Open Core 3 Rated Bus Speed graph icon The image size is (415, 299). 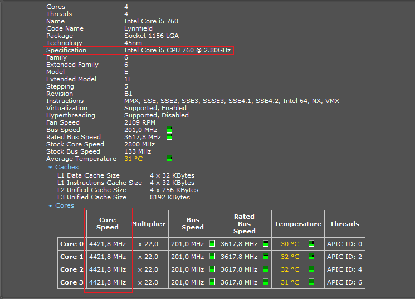click(266, 282)
